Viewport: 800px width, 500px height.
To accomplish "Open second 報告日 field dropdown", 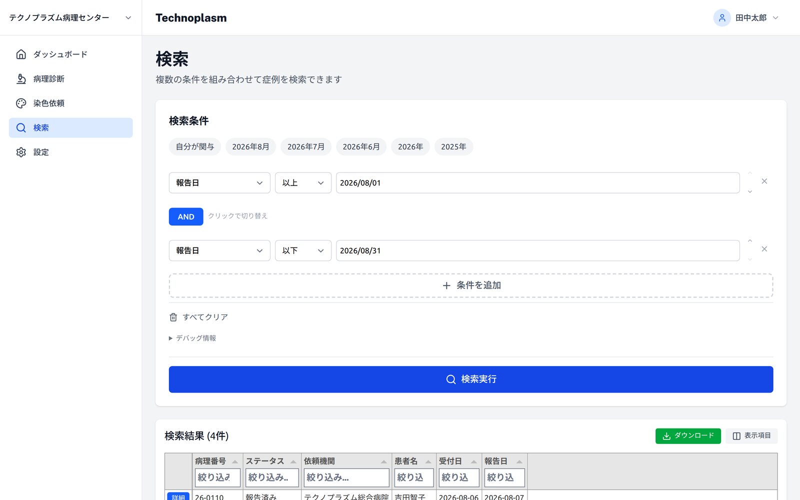I will 219,250.
